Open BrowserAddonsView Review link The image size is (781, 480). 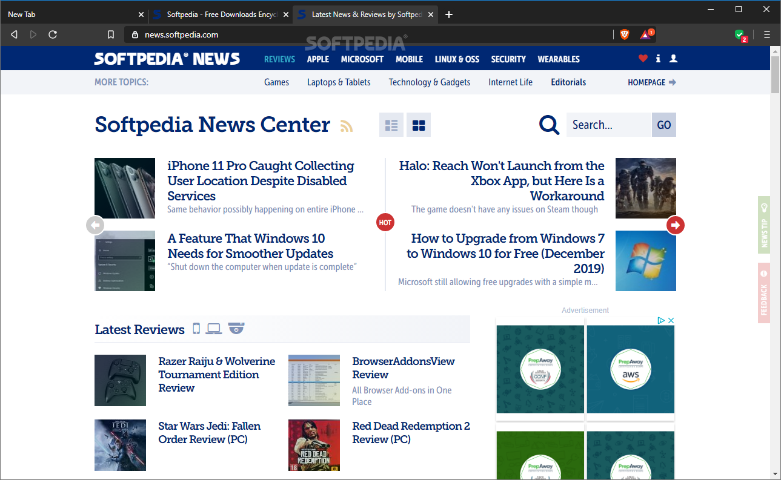pyautogui.click(x=404, y=367)
